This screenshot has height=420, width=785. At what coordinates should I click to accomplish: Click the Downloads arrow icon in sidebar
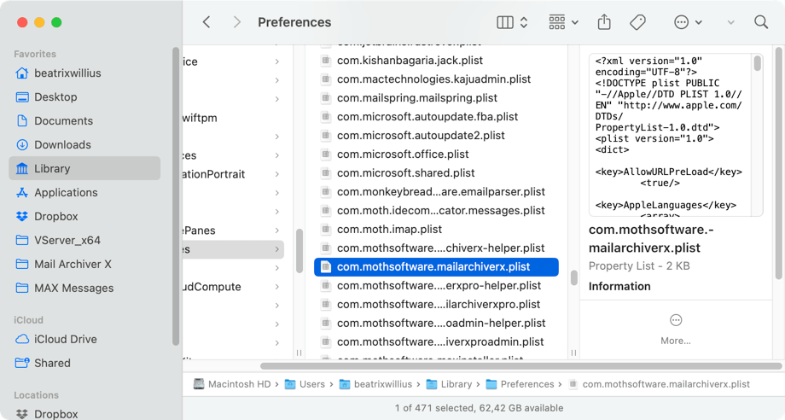pos(22,144)
